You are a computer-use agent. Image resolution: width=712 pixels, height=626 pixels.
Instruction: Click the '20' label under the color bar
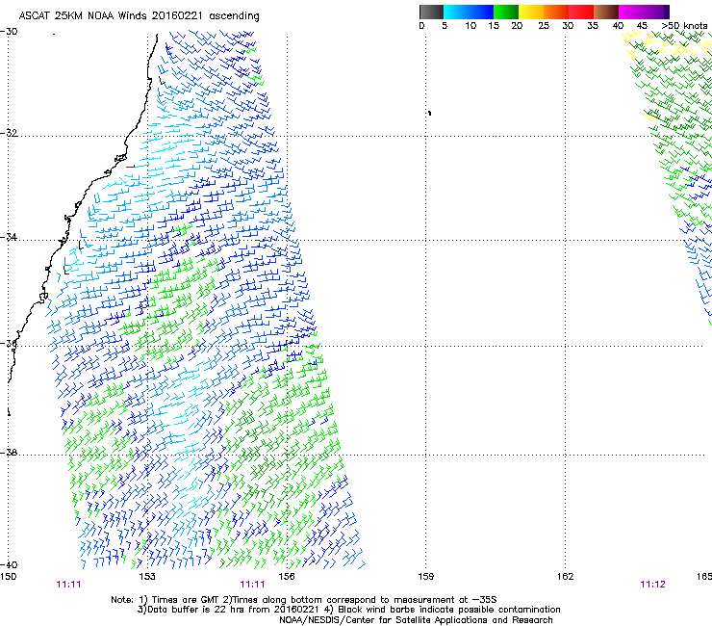pos(517,26)
